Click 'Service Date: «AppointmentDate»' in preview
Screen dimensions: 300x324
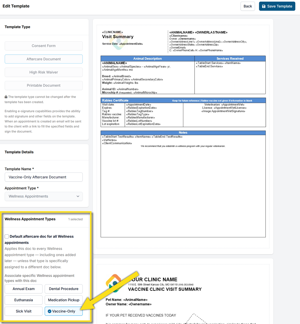pos(122,44)
